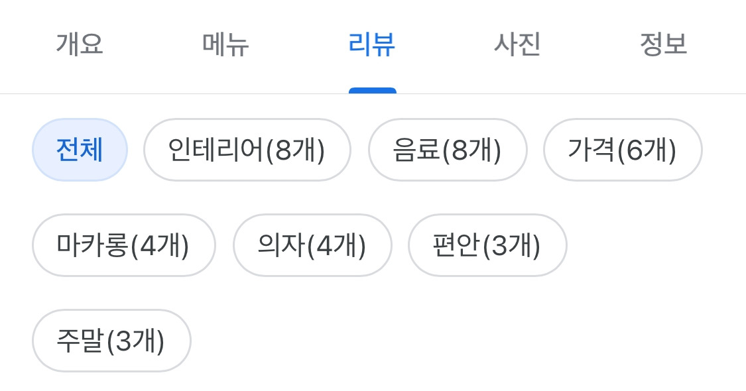
Task: Tap the 가격(6개) keyword button
Action: (x=622, y=150)
